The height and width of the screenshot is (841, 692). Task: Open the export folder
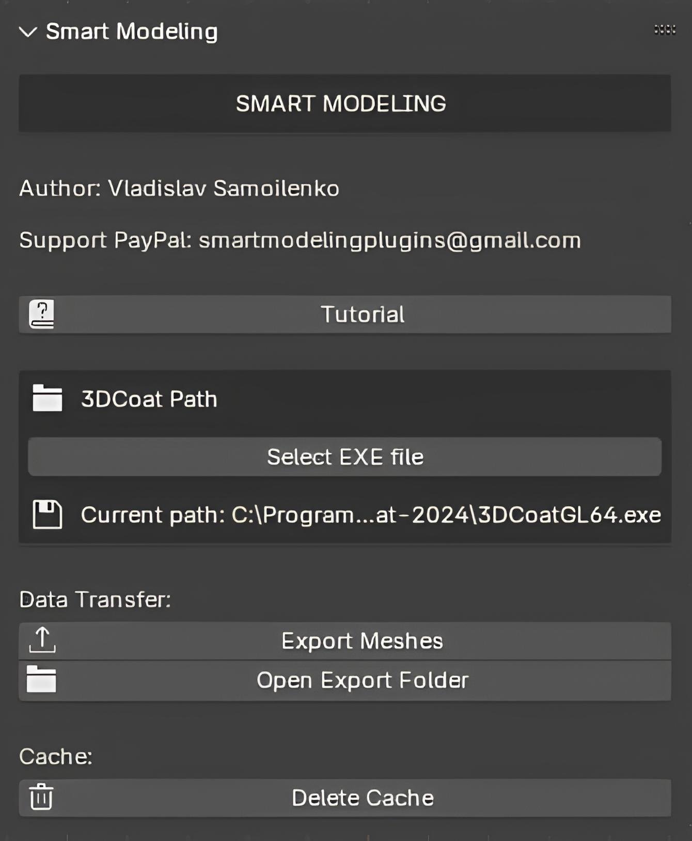[x=361, y=680]
